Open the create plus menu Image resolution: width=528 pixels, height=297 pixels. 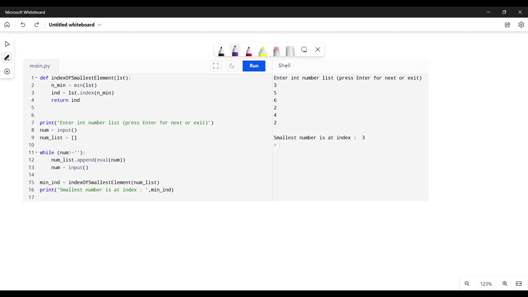(x=7, y=72)
